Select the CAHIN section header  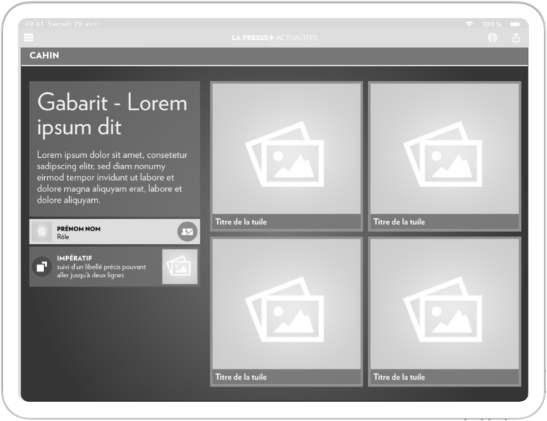(x=45, y=56)
